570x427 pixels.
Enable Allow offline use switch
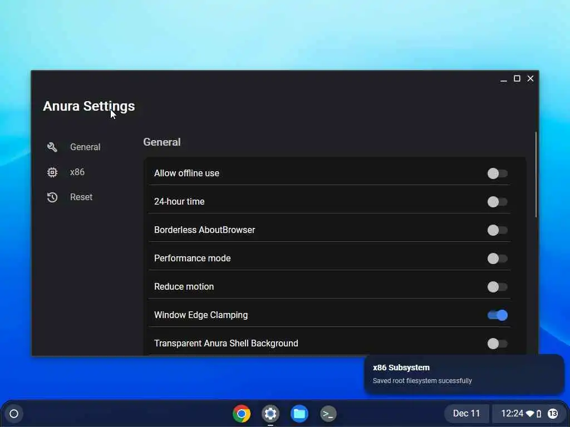[x=497, y=173]
